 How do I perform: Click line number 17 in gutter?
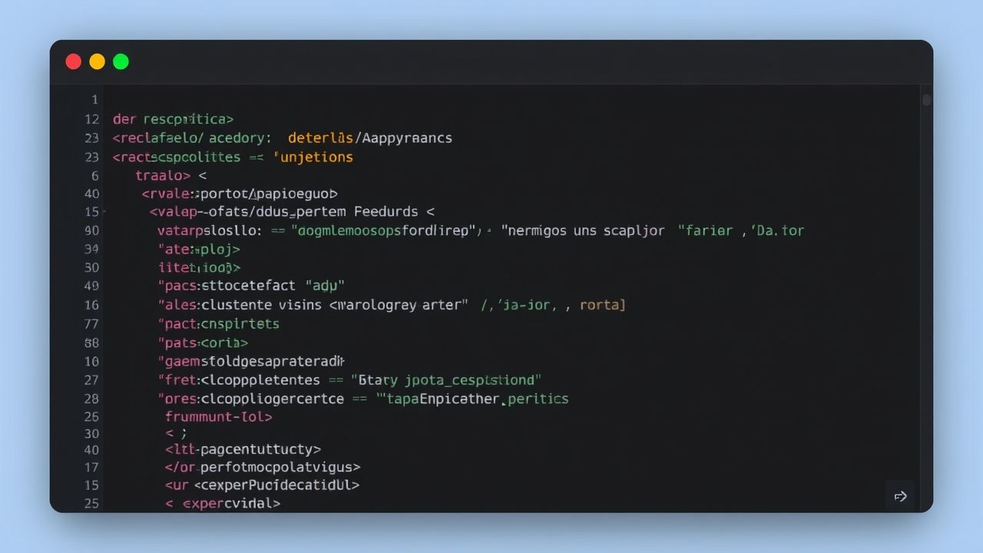tap(92, 467)
